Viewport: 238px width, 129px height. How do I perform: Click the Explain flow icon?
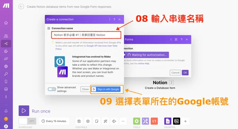pos(114,121)
